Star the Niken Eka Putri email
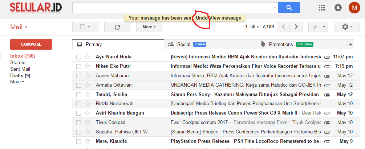Image resolution: width=365 pixels, height=149 pixels. pyautogui.click(x=88, y=66)
